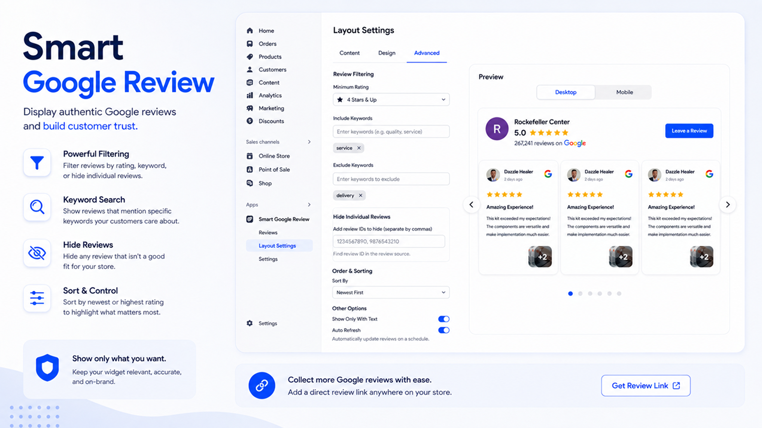Click the Marketing megaphone icon
The image size is (762, 428).
pos(250,108)
